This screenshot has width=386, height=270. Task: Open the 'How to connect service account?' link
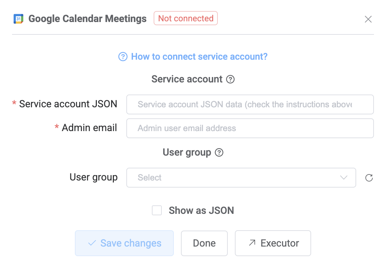[x=199, y=56]
